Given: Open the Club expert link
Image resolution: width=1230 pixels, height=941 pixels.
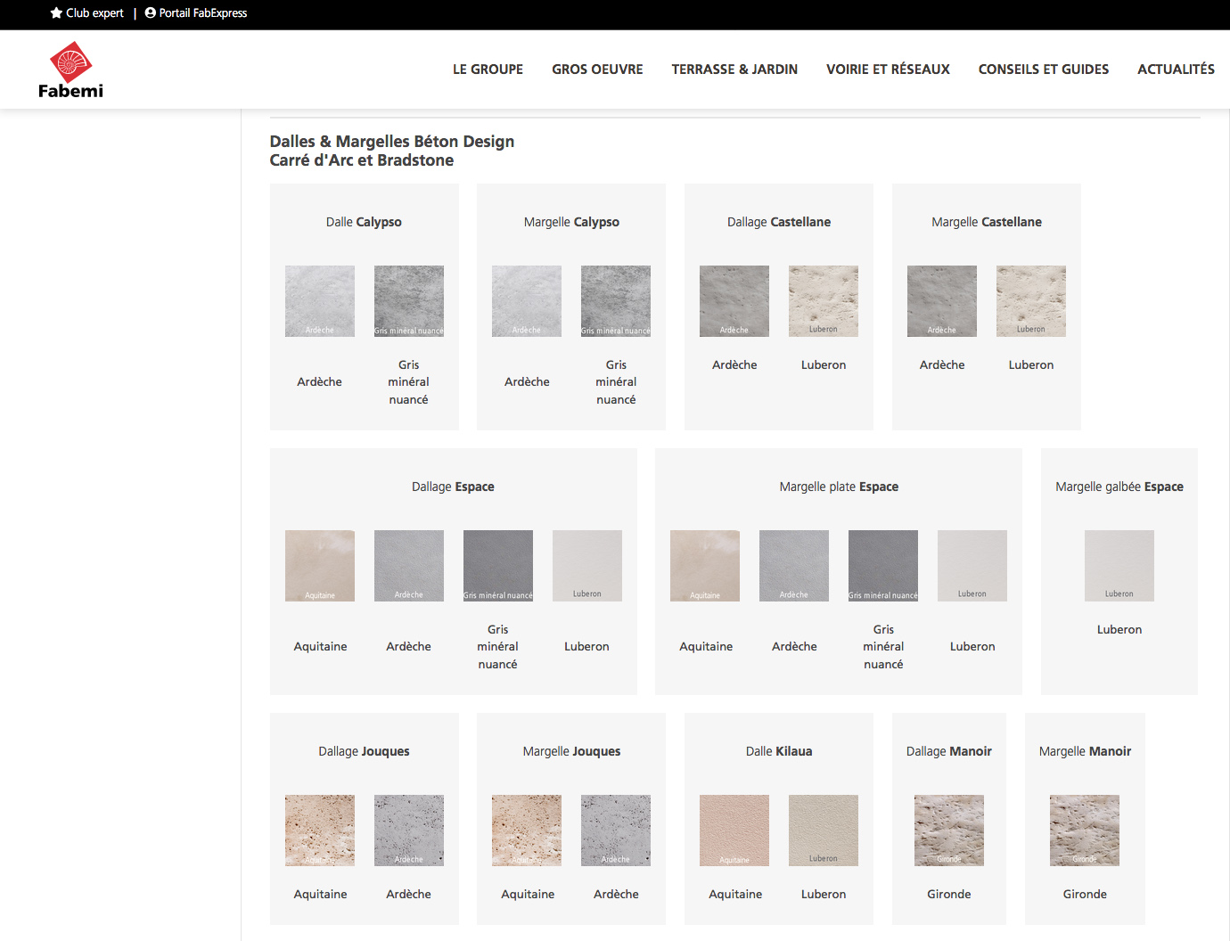Looking at the screenshot, I should point(87,13).
